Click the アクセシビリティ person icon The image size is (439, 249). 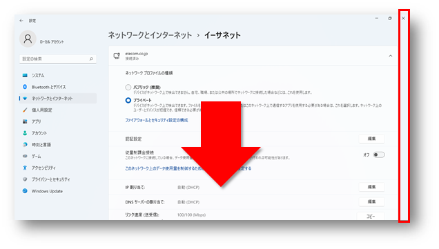click(x=25, y=168)
